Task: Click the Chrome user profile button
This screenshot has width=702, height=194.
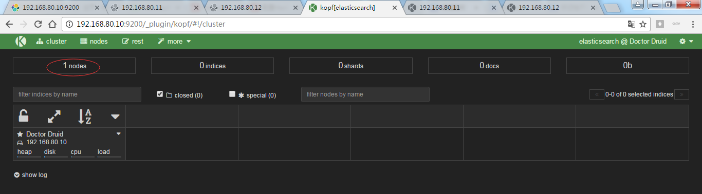Action: click(x=637, y=4)
